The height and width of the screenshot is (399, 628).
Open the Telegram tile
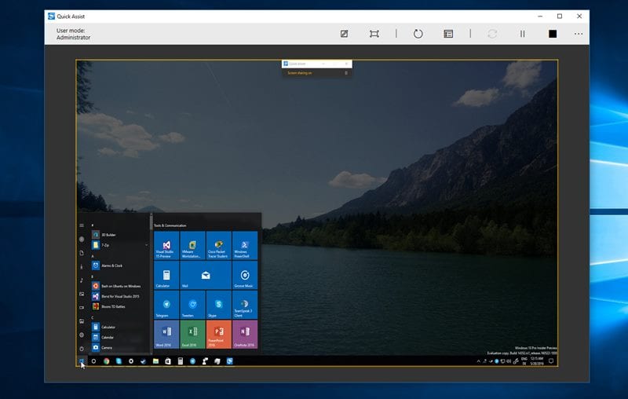(166, 305)
